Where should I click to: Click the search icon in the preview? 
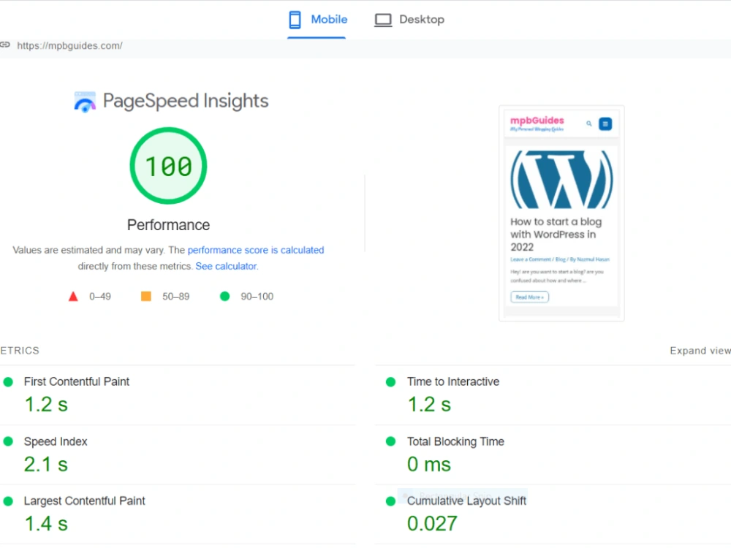[588, 123]
